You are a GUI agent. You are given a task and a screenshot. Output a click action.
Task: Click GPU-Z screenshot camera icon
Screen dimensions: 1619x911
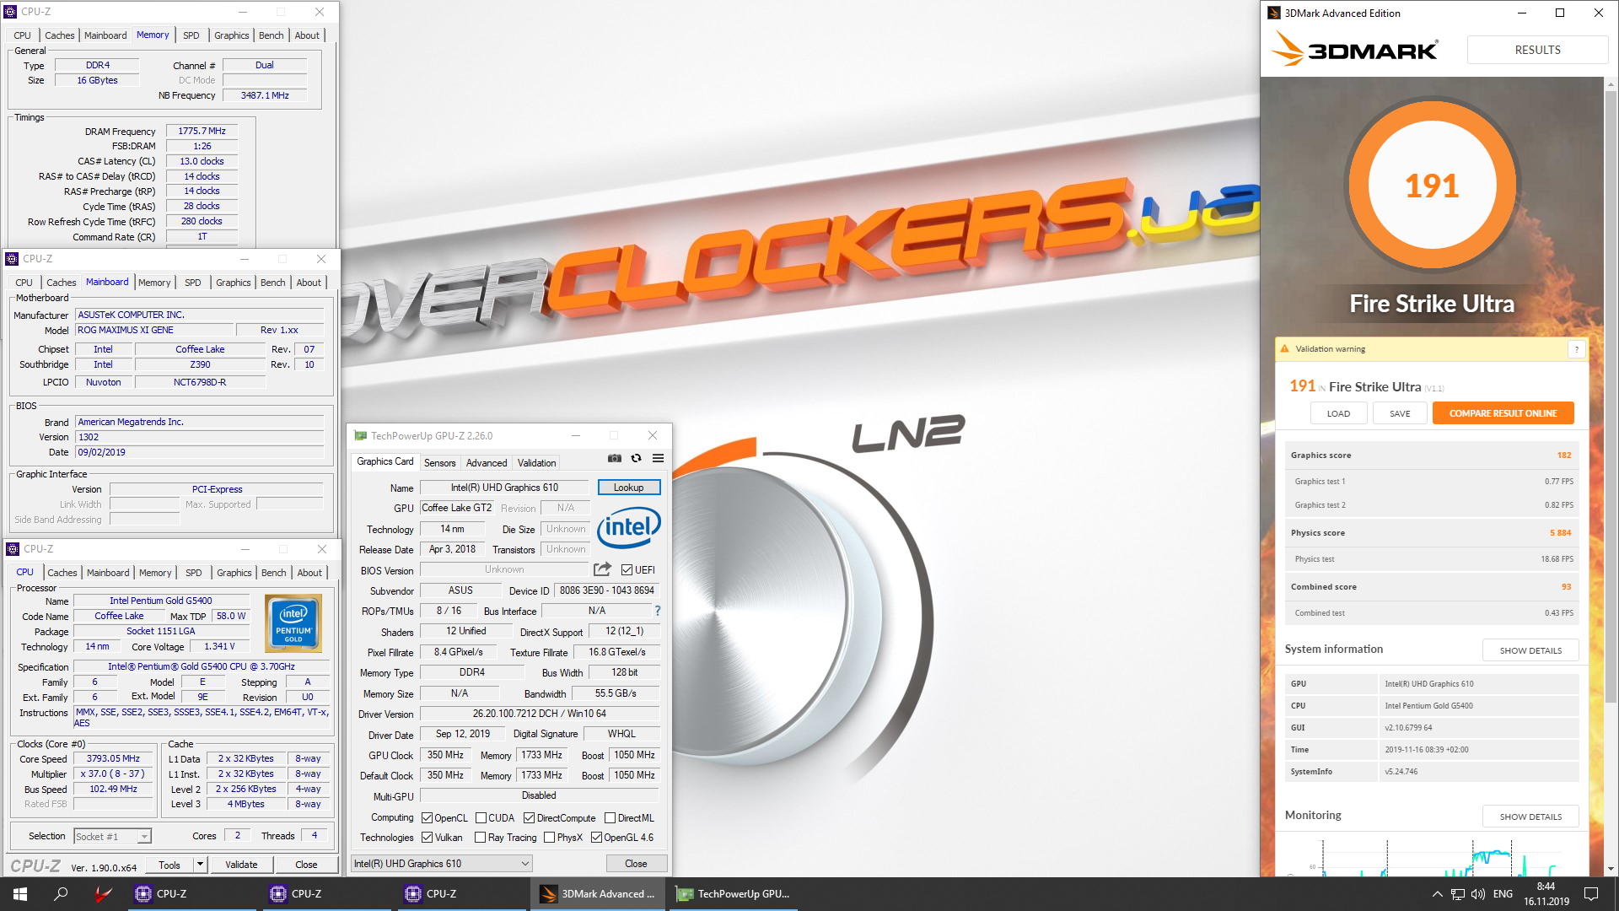point(615,459)
